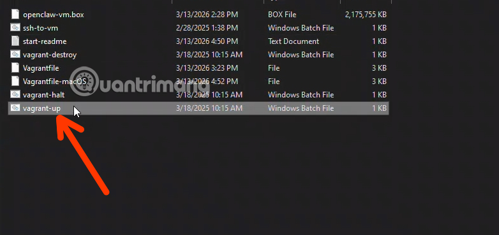Select the file name vagrant-destroy

(x=50, y=55)
